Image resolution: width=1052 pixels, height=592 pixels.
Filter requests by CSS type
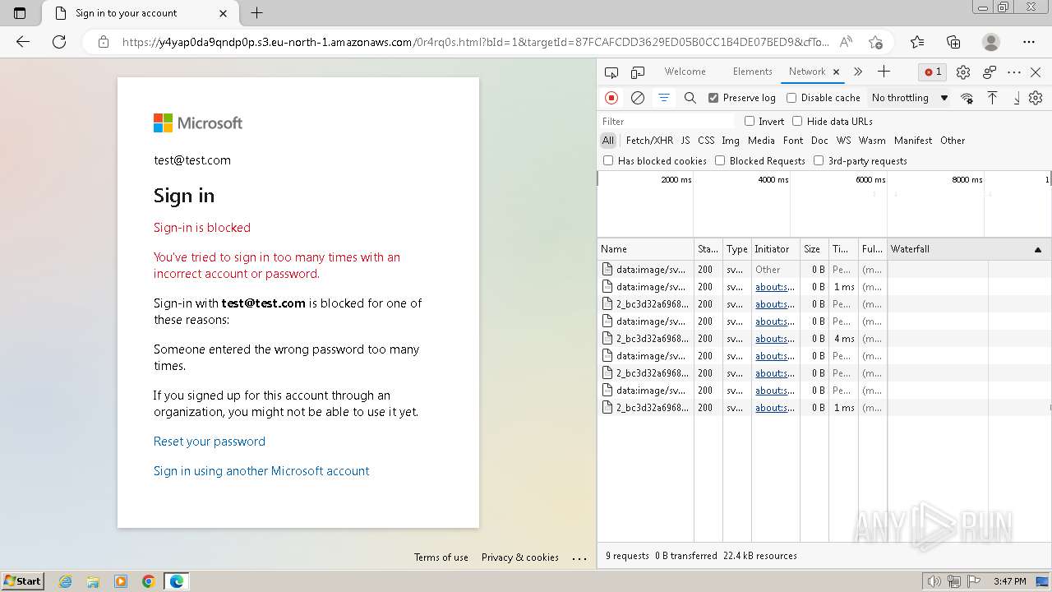coord(707,141)
